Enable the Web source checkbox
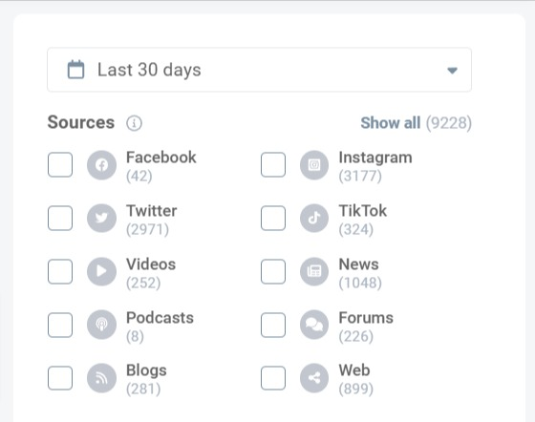This screenshot has width=535, height=422. click(x=273, y=378)
